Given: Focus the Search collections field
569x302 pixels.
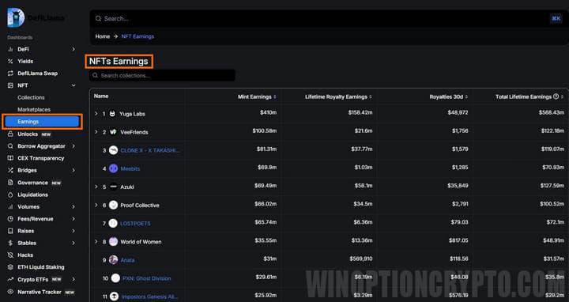Looking at the screenshot, I should point(162,76).
